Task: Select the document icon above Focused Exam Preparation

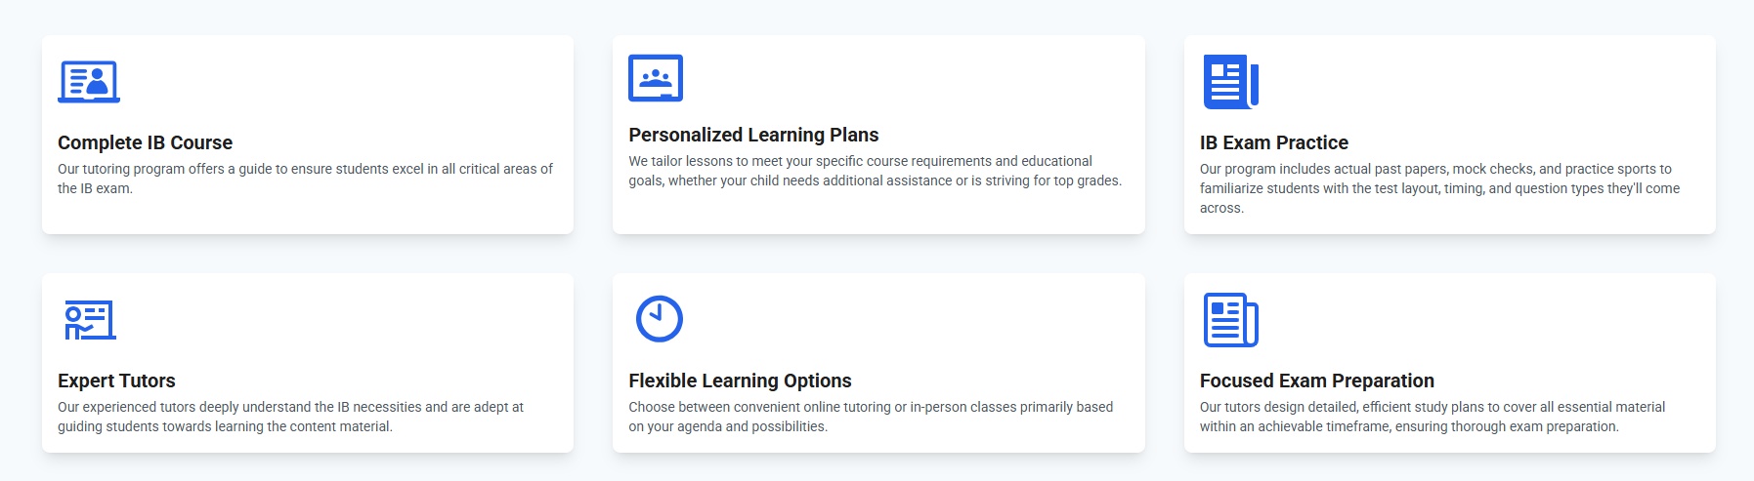Action: [x=1230, y=320]
